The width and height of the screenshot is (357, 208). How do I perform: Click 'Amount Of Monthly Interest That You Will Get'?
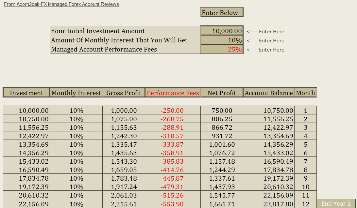pos(125,40)
